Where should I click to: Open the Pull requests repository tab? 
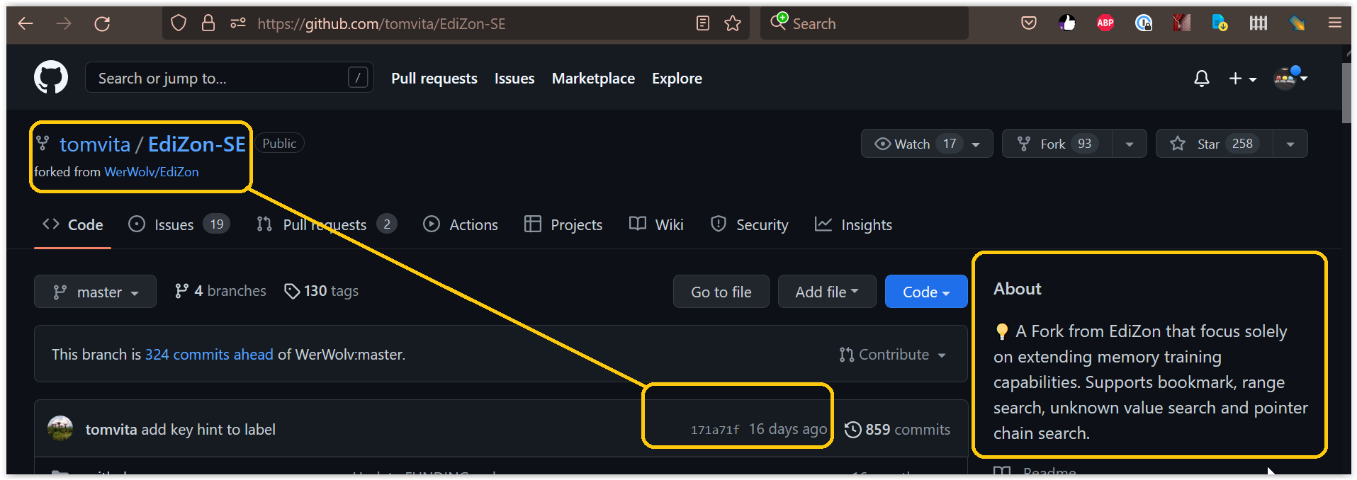(326, 225)
